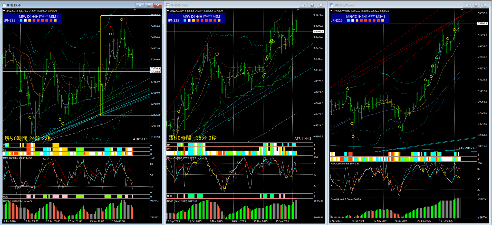Maximize the JPN225,Daily chart window

point(312,5)
